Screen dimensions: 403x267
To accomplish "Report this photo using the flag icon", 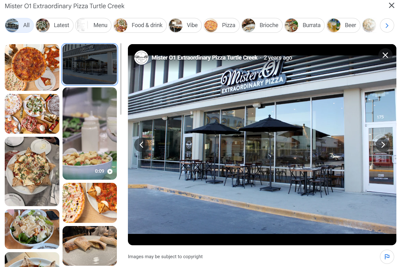I will (x=387, y=257).
